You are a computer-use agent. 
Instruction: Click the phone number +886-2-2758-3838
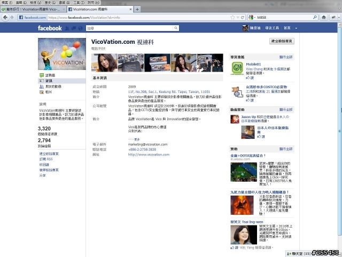142,150
